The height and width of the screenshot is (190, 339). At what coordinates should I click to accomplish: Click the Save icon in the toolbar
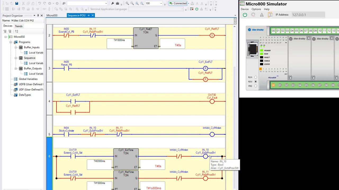click(17, 3)
